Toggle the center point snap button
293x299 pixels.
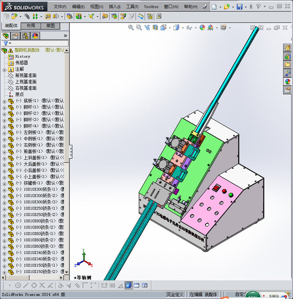(x=18, y=286)
